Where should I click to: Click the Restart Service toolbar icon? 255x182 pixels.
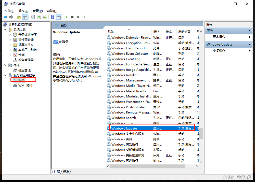click(x=84, y=17)
